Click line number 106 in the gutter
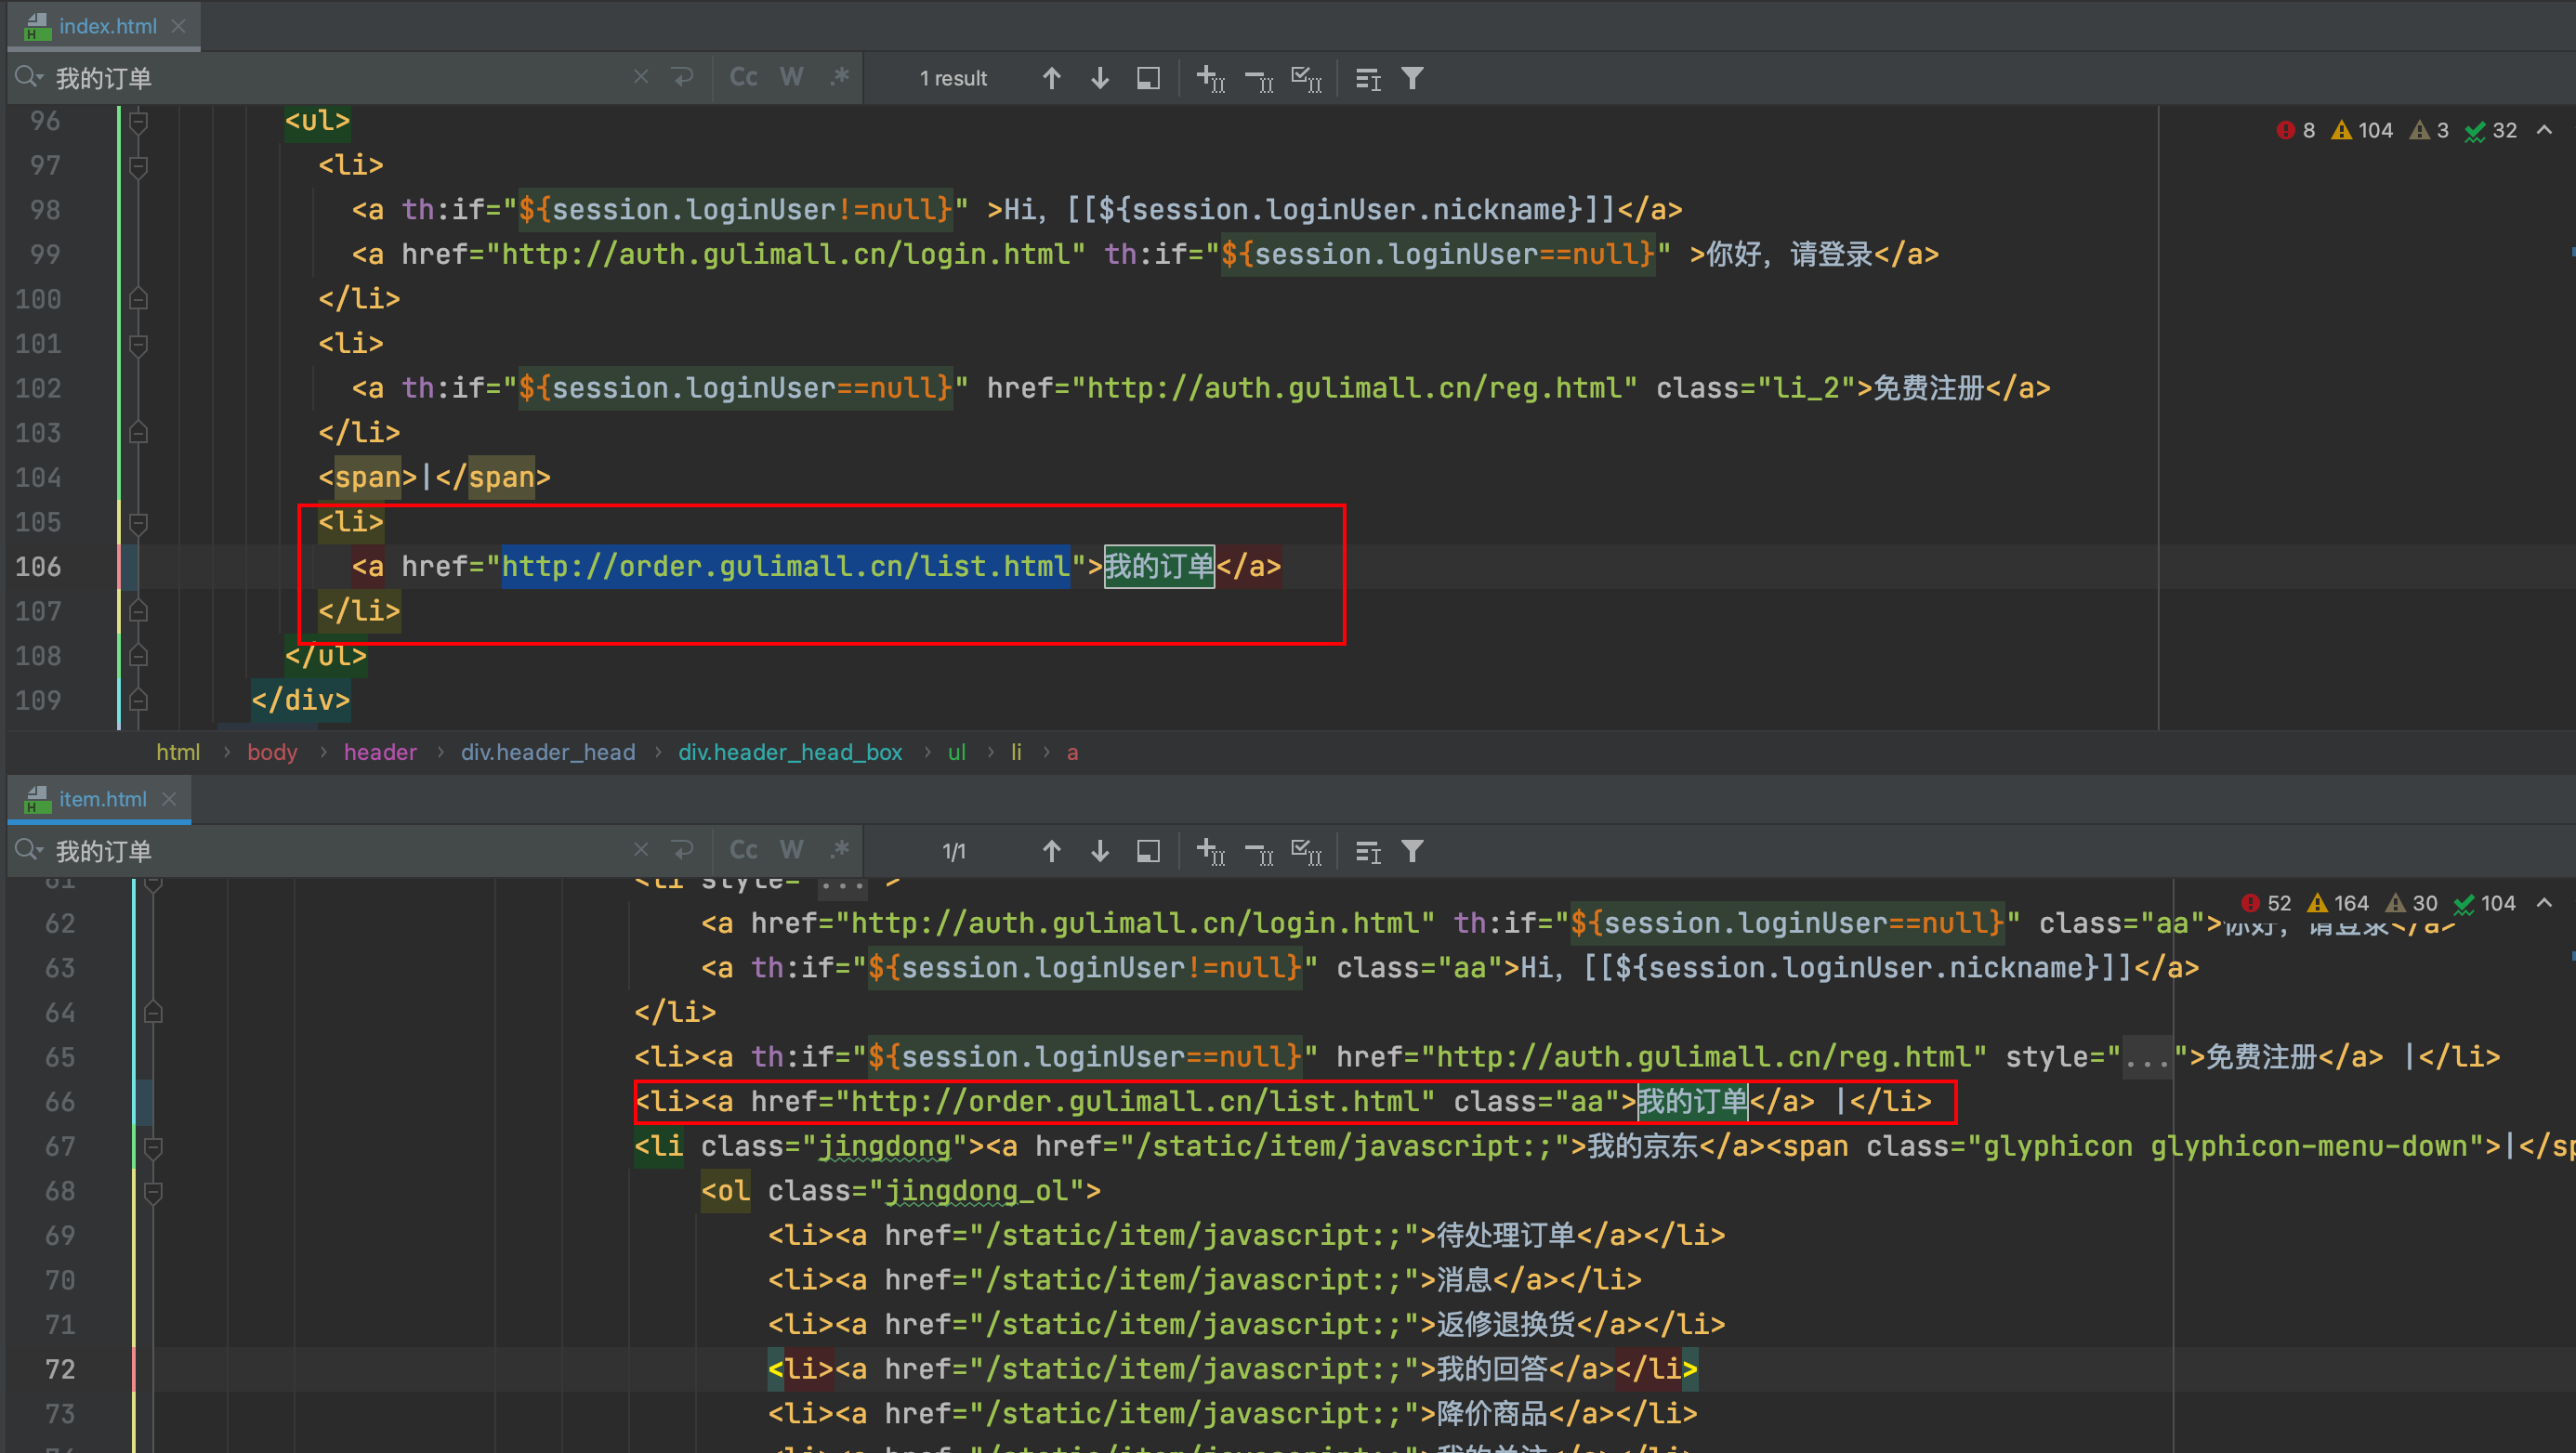 (x=39, y=567)
